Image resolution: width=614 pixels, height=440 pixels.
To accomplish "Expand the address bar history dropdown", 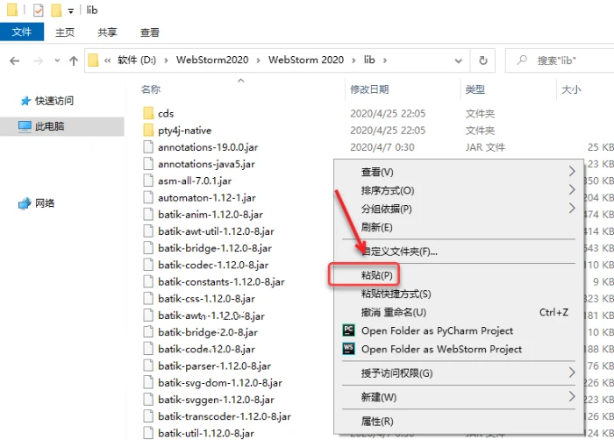I will [459, 60].
